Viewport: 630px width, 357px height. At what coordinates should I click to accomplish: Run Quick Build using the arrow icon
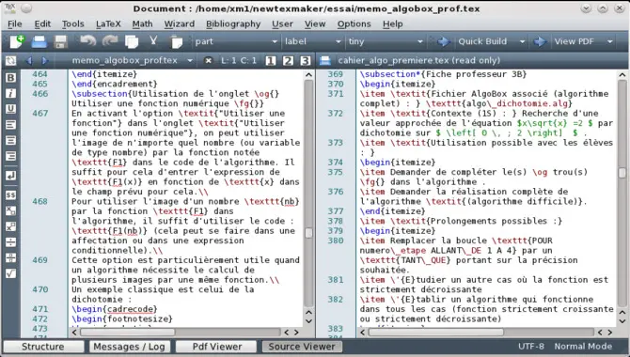443,41
